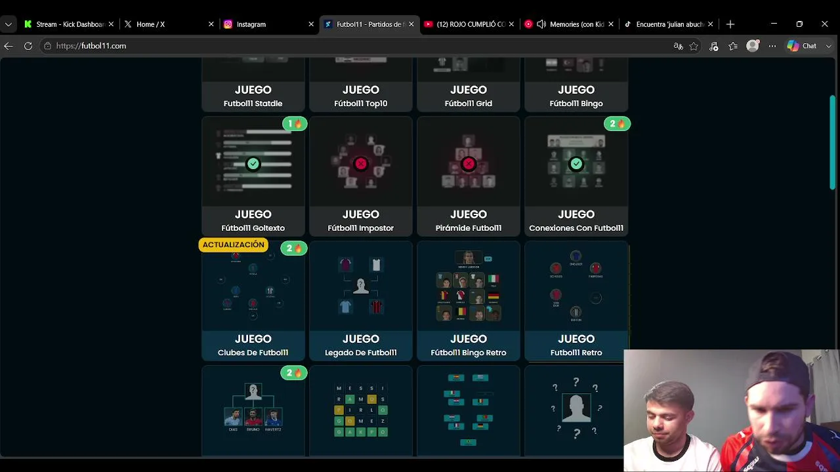
Task: Open a new browser tab
Action: point(730,24)
